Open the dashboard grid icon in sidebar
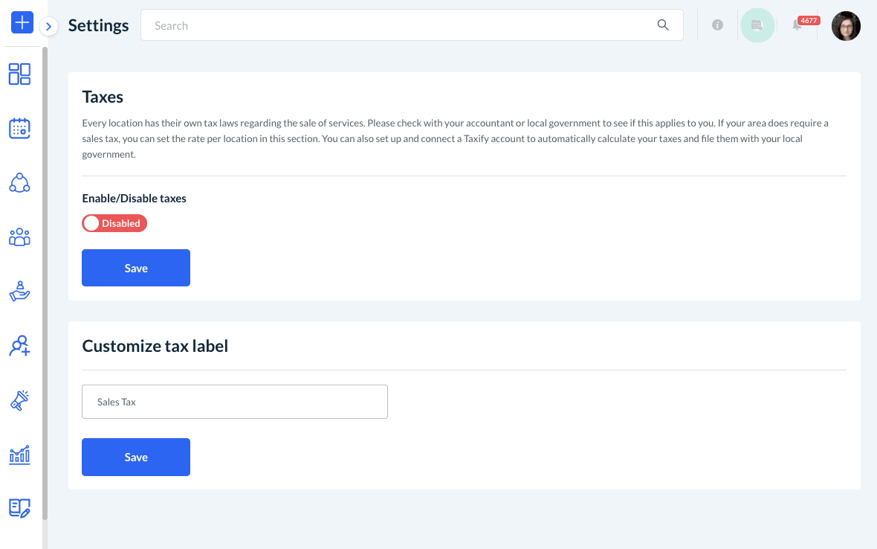Screen dimensions: 877x549 [19, 74]
